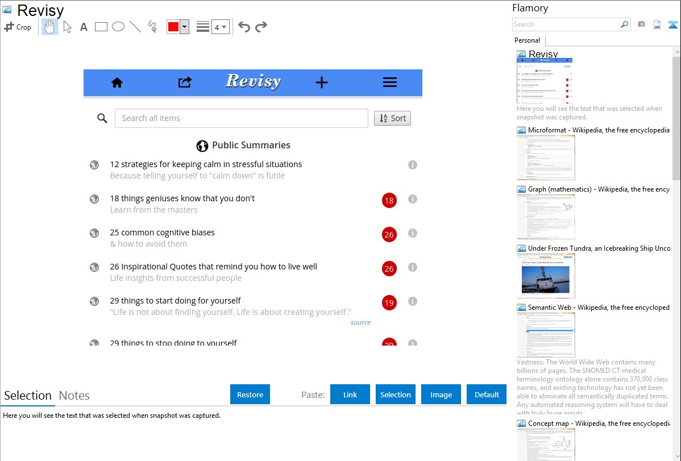Click the Sort button
This screenshot has height=461, width=681.
(x=392, y=118)
